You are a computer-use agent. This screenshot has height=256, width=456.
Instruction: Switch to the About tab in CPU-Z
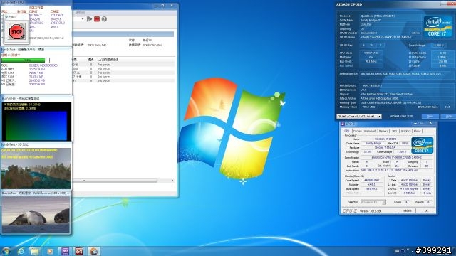point(417,131)
